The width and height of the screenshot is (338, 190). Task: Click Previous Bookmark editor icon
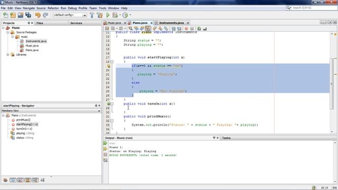[155, 28]
